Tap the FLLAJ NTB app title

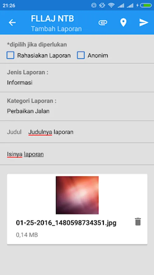click(52, 19)
